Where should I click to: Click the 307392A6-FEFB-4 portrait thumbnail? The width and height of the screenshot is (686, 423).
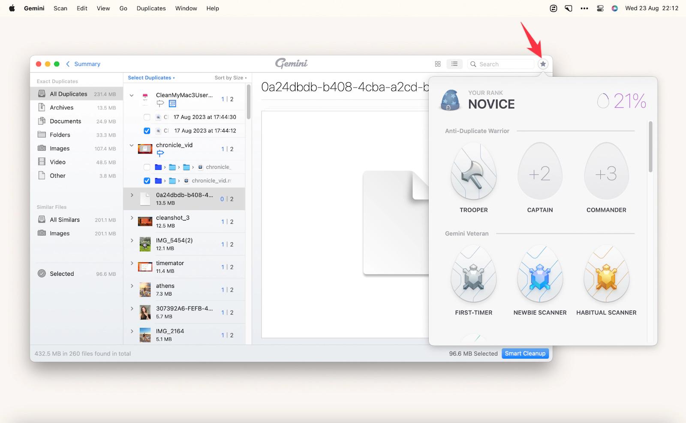click(145, 312)
